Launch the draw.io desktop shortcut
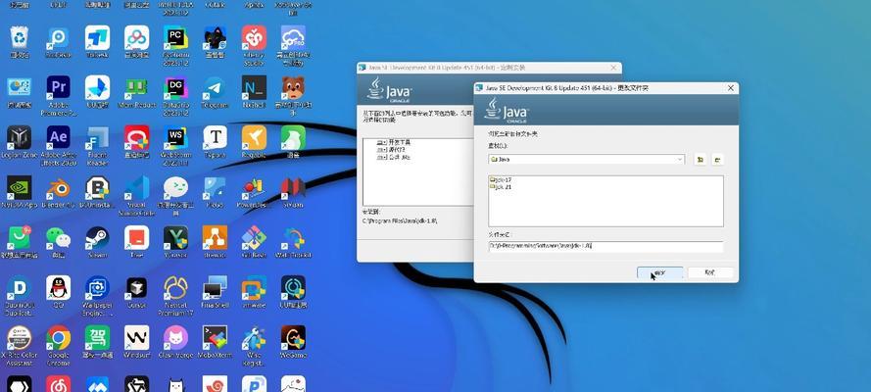Screen dimensions: 871x392 coord(215,242)
